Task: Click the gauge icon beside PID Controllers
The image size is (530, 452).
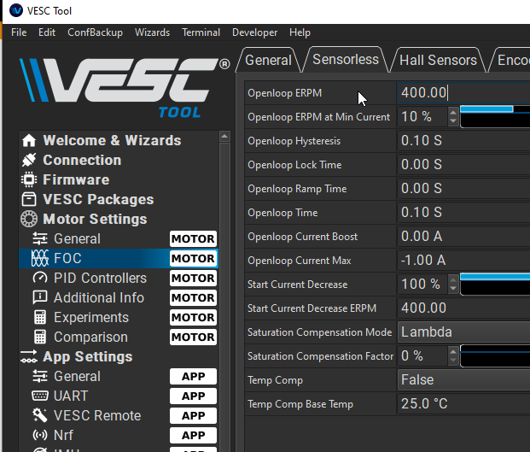Action: coord(39,279)
